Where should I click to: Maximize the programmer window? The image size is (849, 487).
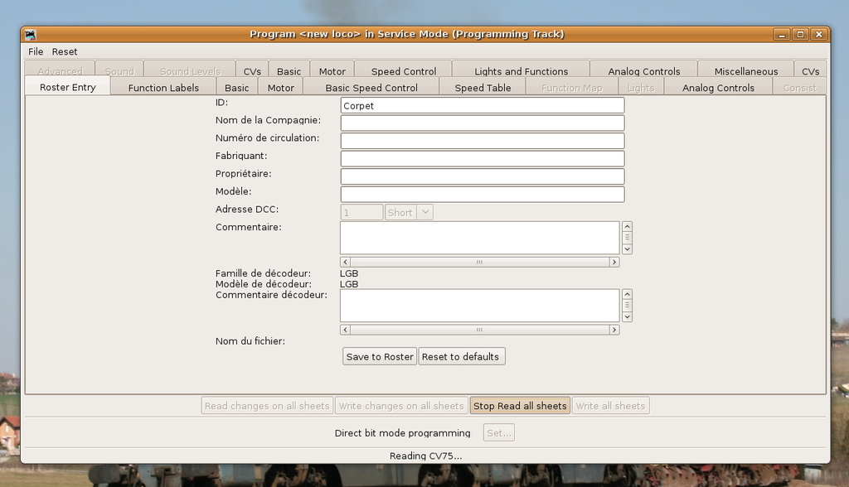800,35
